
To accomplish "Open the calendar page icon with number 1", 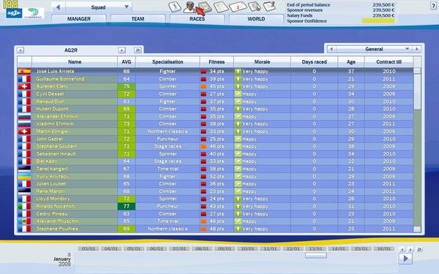I will (x=237, y=7).
